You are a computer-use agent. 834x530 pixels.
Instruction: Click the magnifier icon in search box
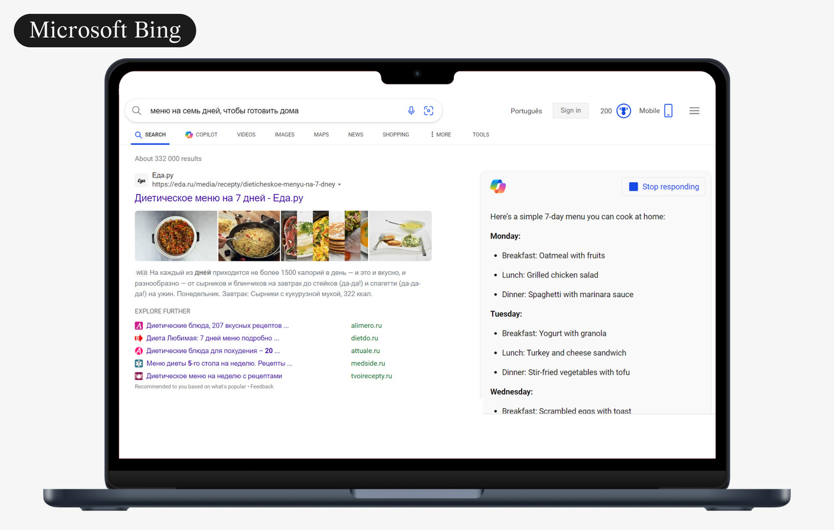tap(137, 111)
